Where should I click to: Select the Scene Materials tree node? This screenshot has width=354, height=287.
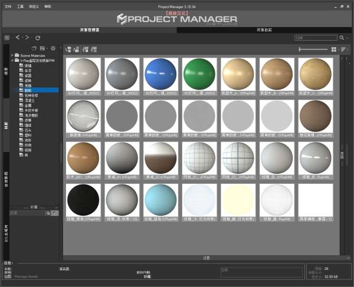(x=32, y=55)
